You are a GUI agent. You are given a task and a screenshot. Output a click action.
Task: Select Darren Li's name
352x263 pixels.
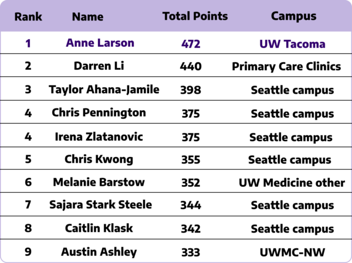point(98,66)
